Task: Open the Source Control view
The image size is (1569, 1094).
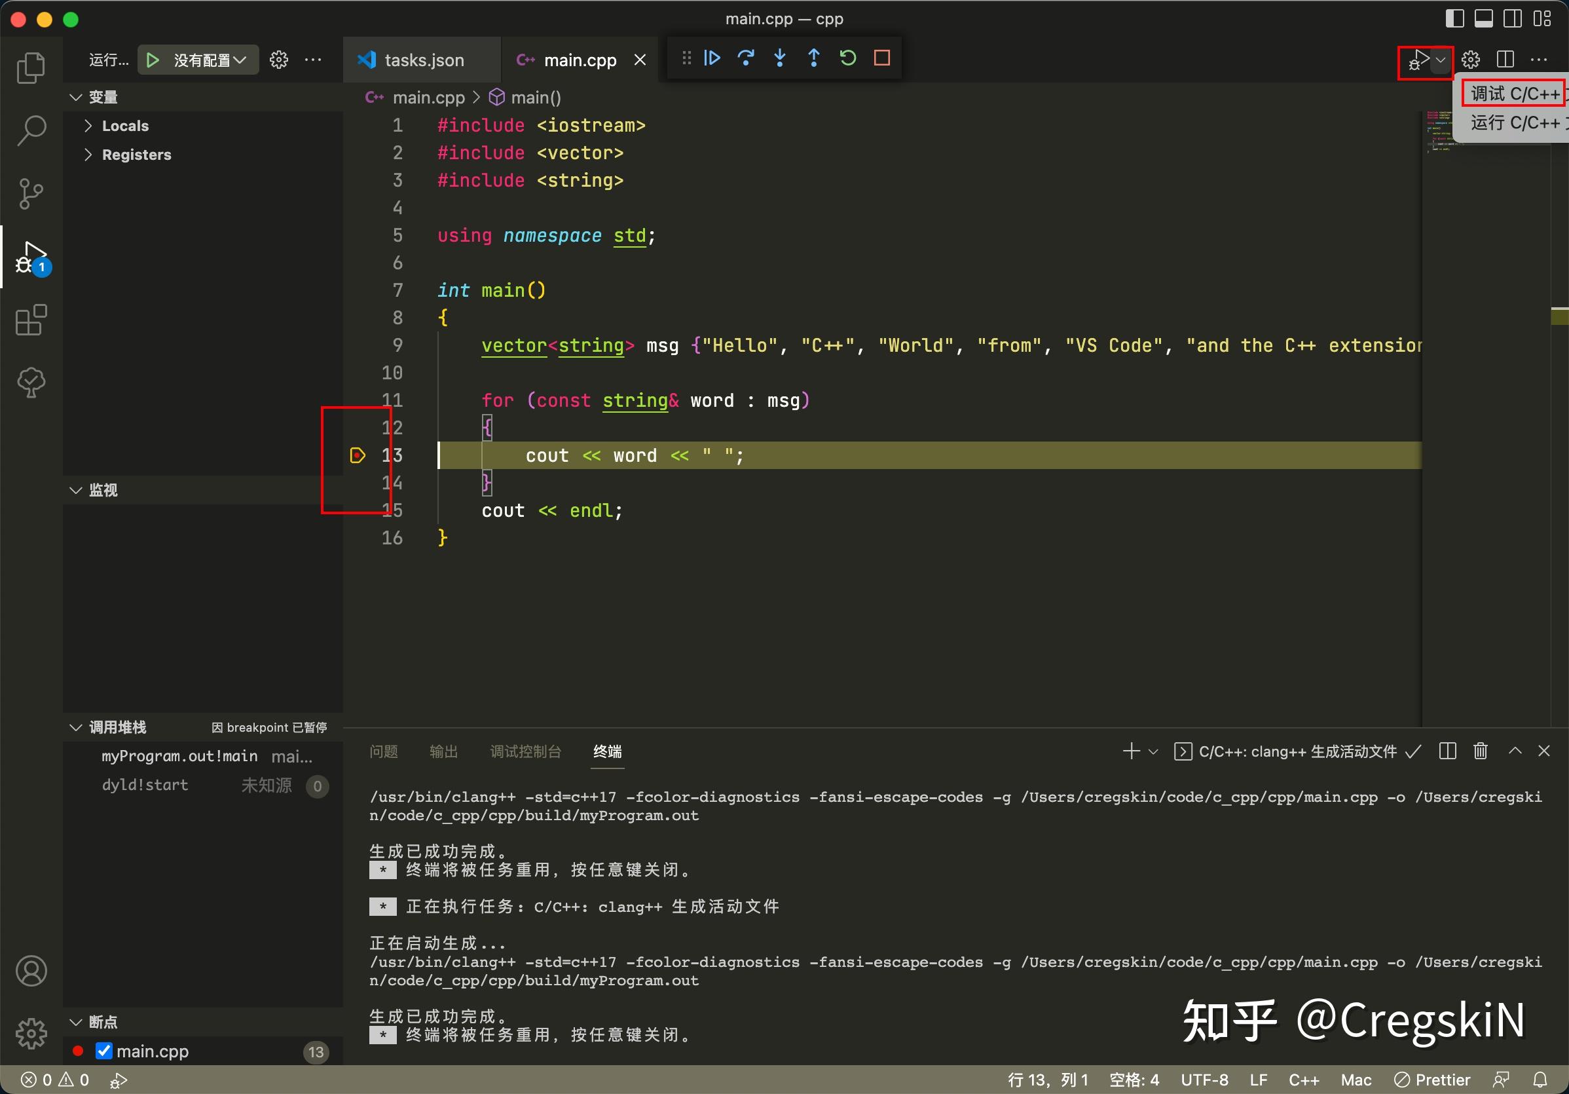Action: tap(31, 193)
